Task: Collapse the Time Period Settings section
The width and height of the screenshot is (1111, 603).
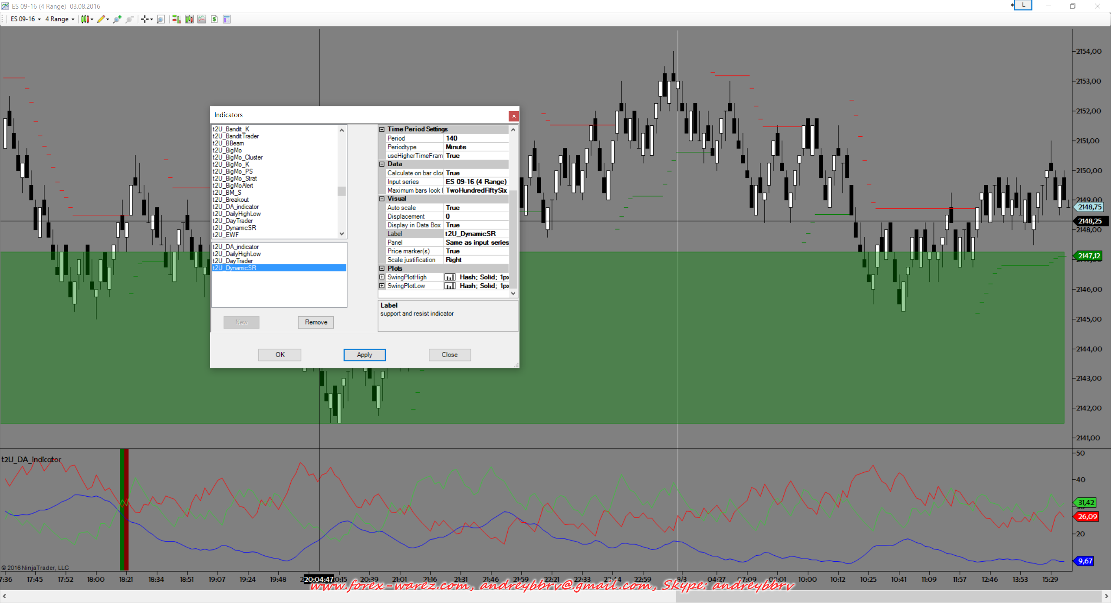Action: coord(382,129)
